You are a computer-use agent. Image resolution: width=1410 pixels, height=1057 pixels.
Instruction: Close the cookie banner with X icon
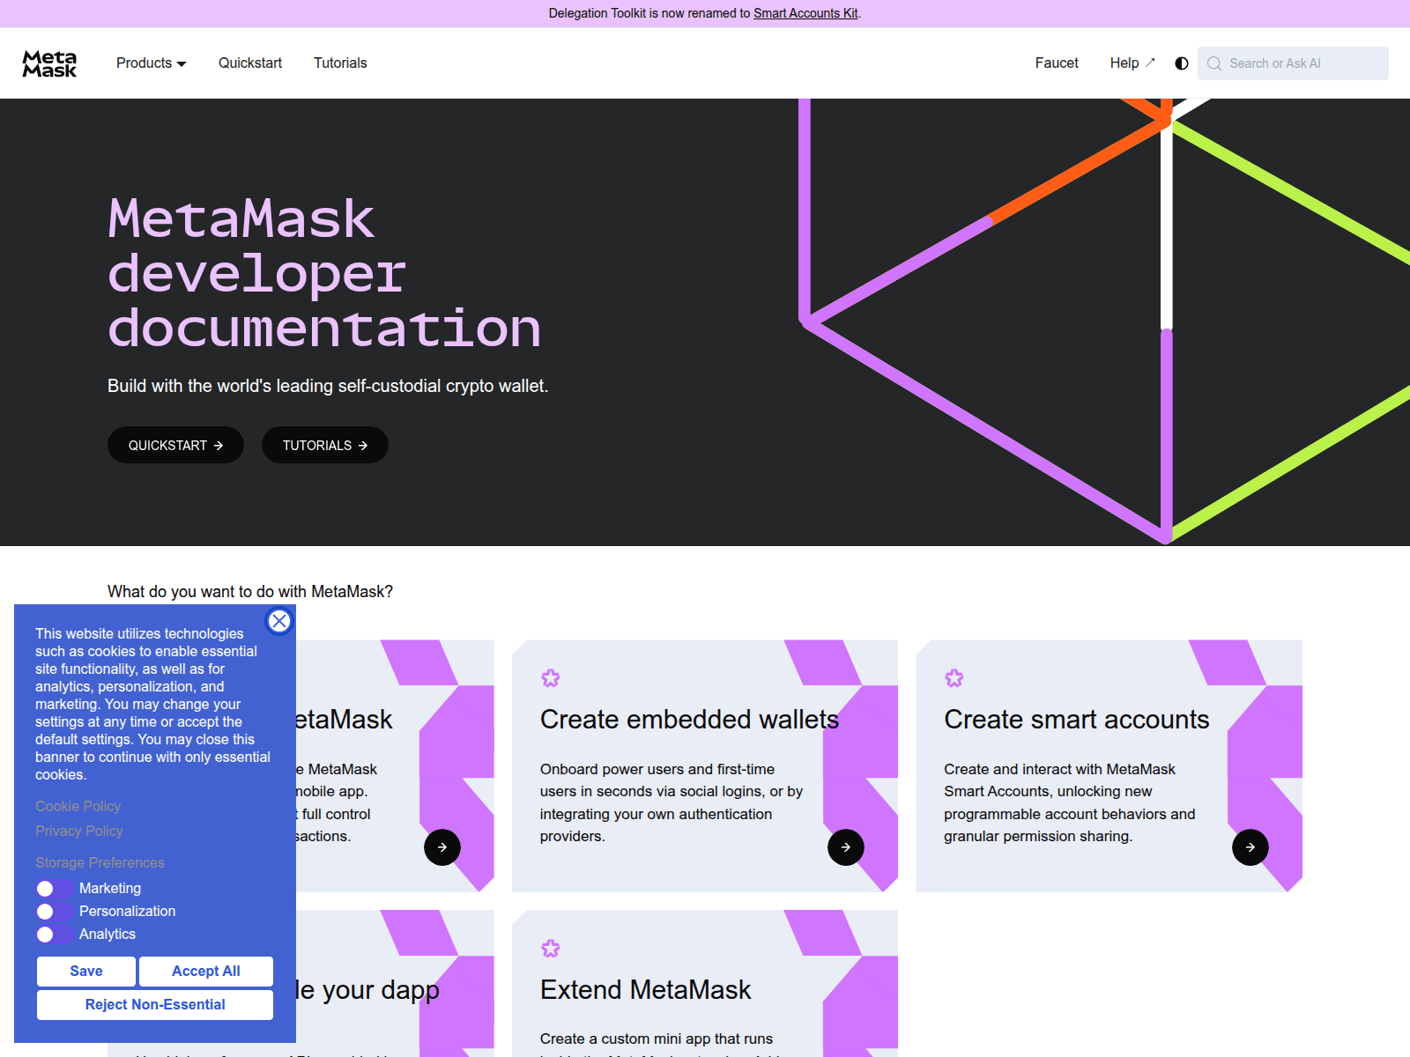pos(279,621)
